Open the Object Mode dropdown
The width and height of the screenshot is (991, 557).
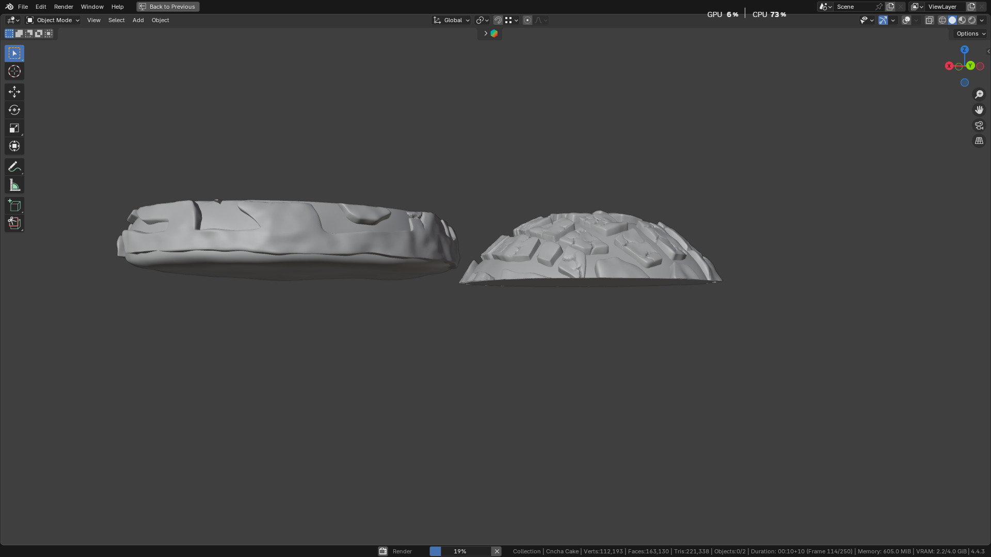click(x=53, y=20)
